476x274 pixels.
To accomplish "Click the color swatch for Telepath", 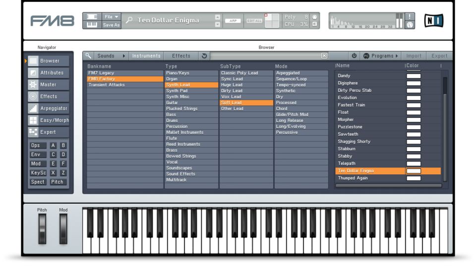I will (414, 164).
